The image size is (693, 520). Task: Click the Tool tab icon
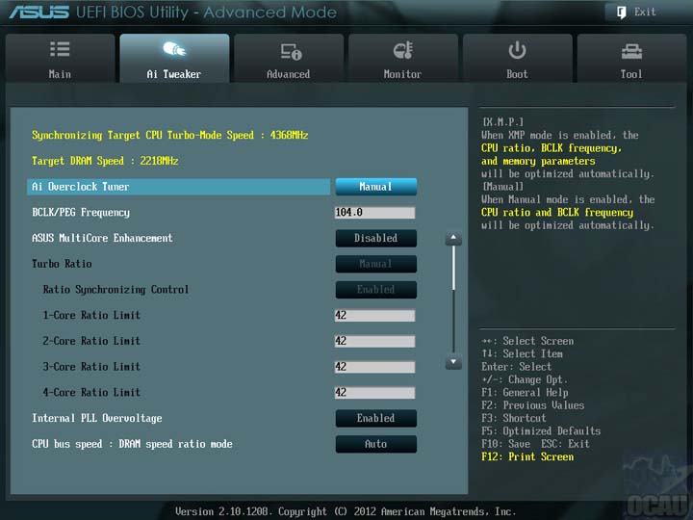click(631, 52)
